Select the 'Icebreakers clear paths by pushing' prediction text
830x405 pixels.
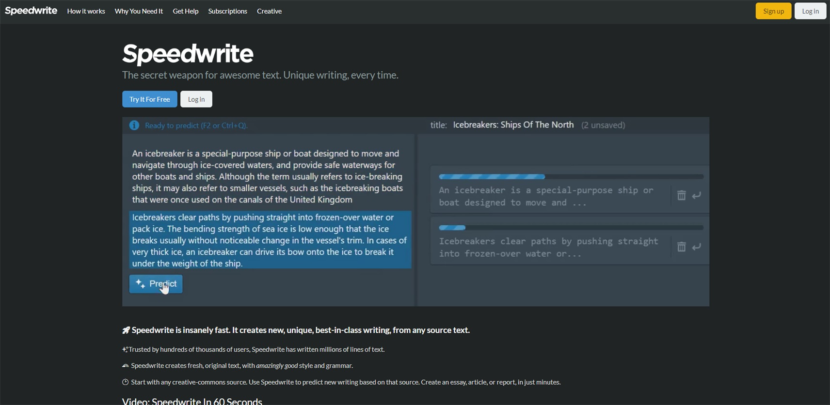click(549, 247)
